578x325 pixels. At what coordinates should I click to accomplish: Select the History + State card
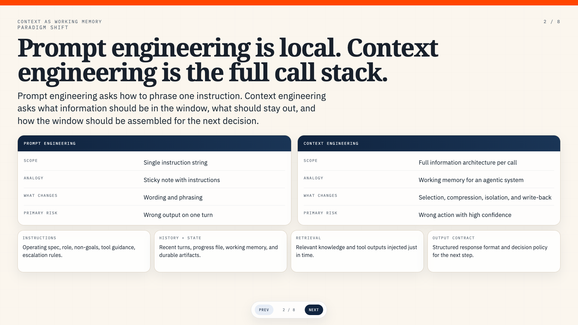point(221,251)
